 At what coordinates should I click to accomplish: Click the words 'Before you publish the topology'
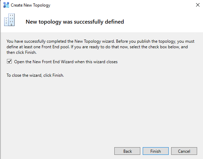(146, 41)
